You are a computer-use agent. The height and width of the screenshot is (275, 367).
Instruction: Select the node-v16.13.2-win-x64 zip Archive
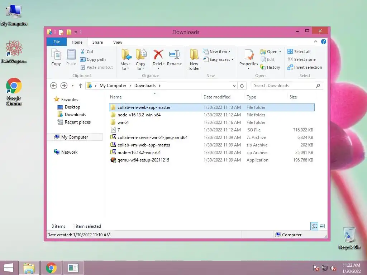click(212, 152)
